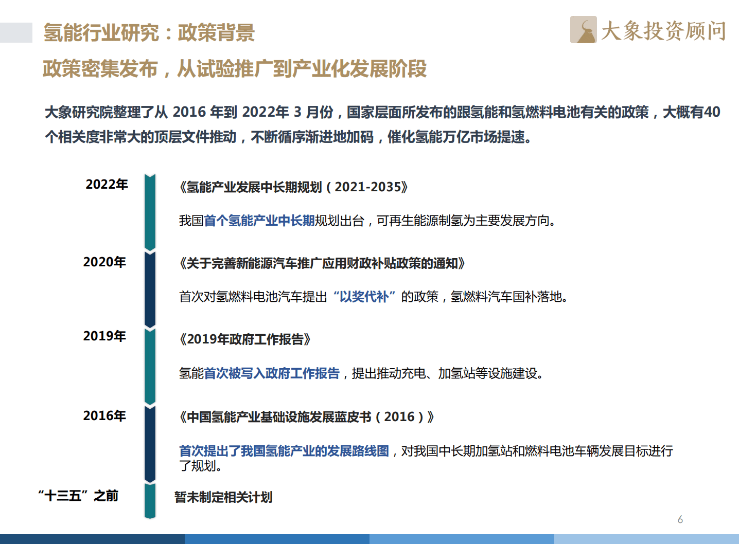The height and width of the screenshot is (544, 739).
Task: Click the bottom teal timeline end segment
Action: 150,501
